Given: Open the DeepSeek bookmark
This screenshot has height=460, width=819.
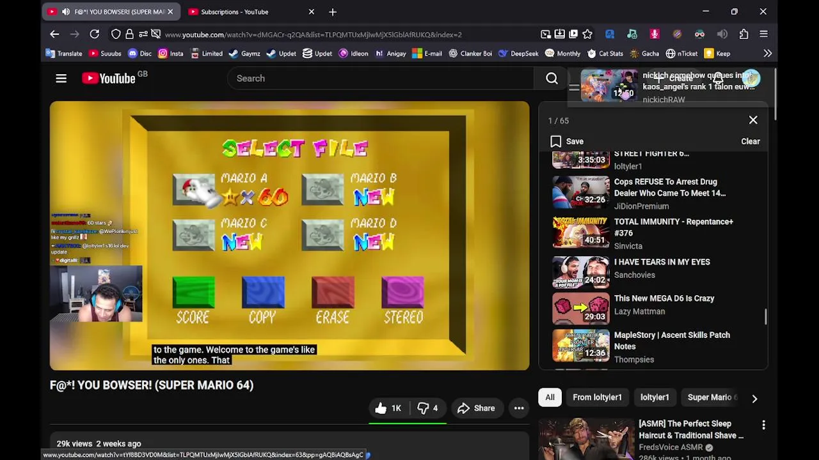Looking at the screenshot, I should click(x=518, y=54).
